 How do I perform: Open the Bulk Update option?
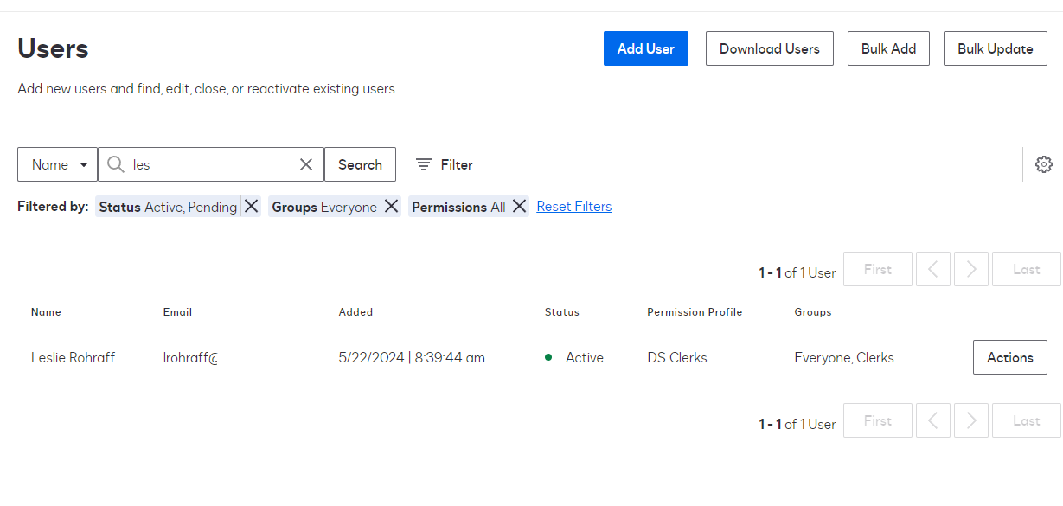[x=995, y=48]
